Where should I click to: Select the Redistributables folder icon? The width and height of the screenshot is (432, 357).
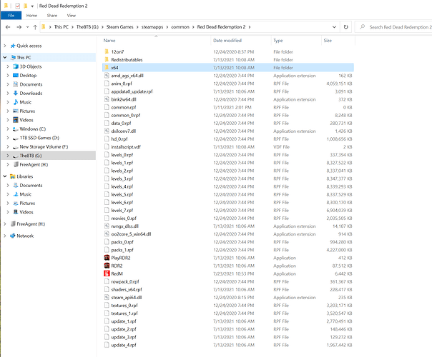pyautogui.click(x=107, y=59)
